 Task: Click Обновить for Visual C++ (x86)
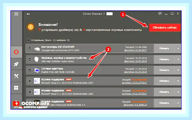(x=164, y=92)
